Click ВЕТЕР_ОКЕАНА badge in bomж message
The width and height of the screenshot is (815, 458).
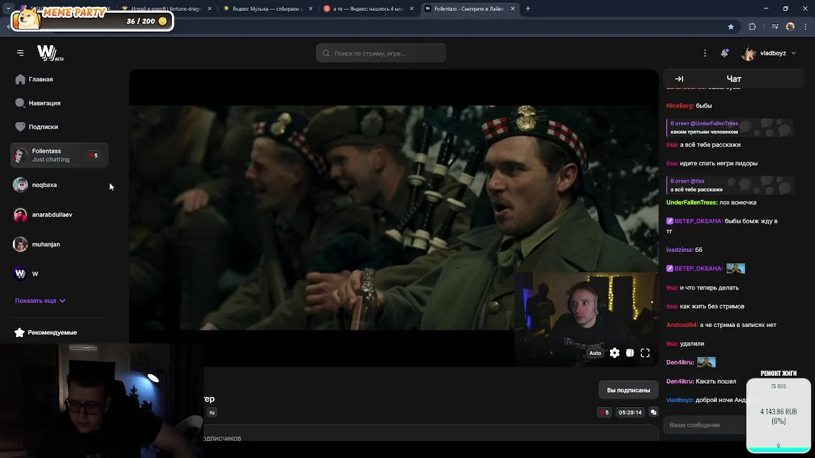[x=670, y=221]
